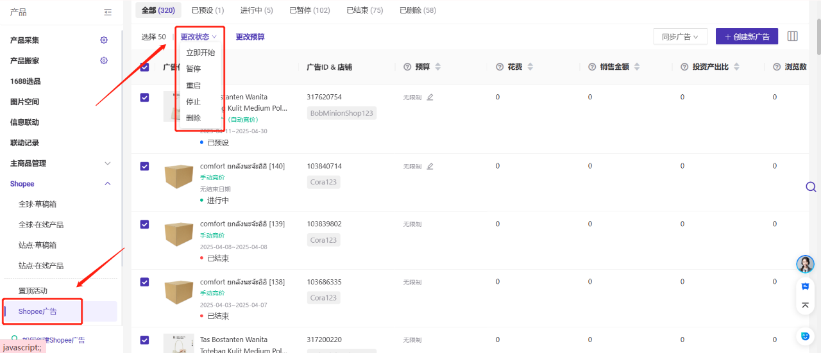Toggle the select-all header checkbox

(x=144, y=67)
